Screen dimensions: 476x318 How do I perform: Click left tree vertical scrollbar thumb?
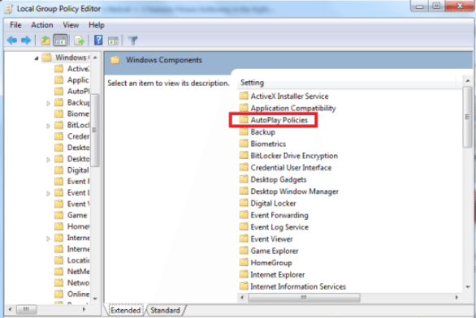tap(95, 131)
